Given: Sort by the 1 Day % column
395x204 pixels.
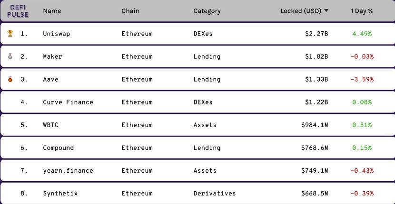Looking at the screenshot, I should [362, 11].
